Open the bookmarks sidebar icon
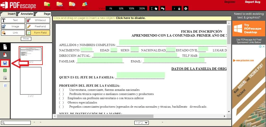Image resolution: width=266 pixels, height=127 pixels. coord(5,55)
